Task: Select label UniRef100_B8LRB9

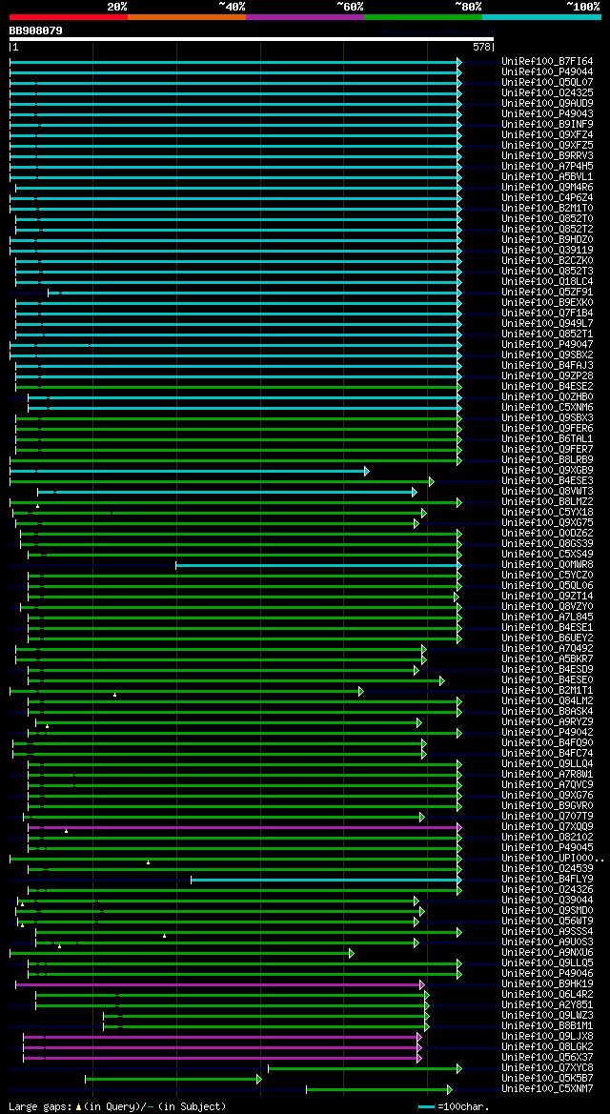Action: pos(547,459)
